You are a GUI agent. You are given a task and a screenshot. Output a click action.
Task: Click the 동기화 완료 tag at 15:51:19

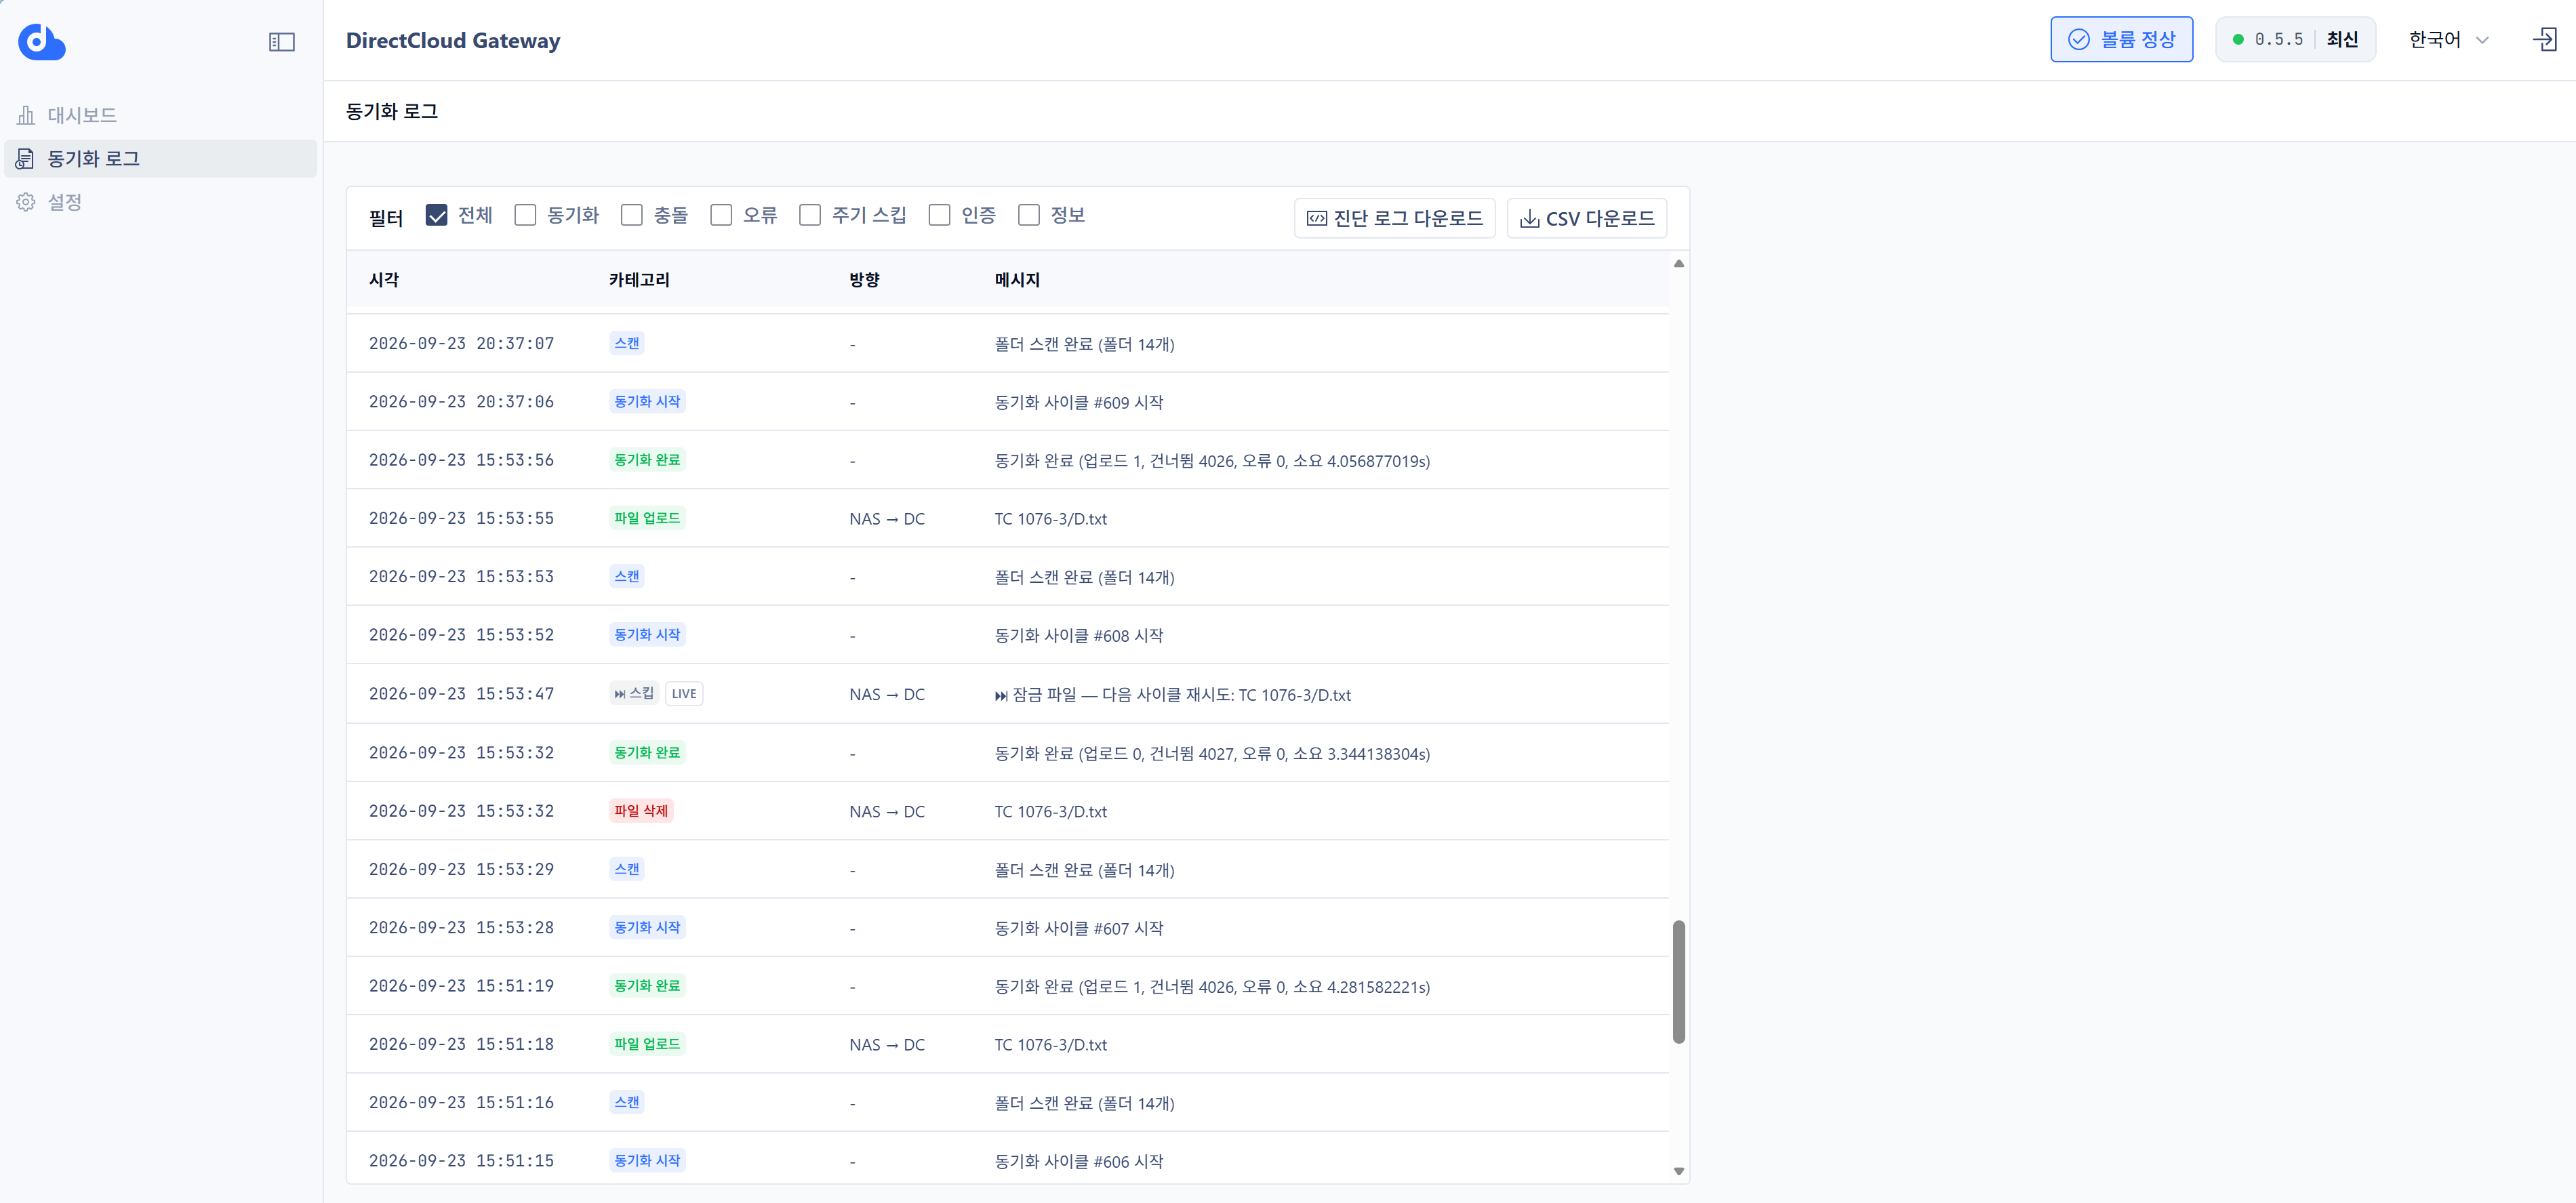click(647, 986)
